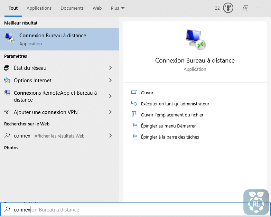Click the pin icon for barre des tâches
Viewport: 271px width, 217px height.
point(134,136)
